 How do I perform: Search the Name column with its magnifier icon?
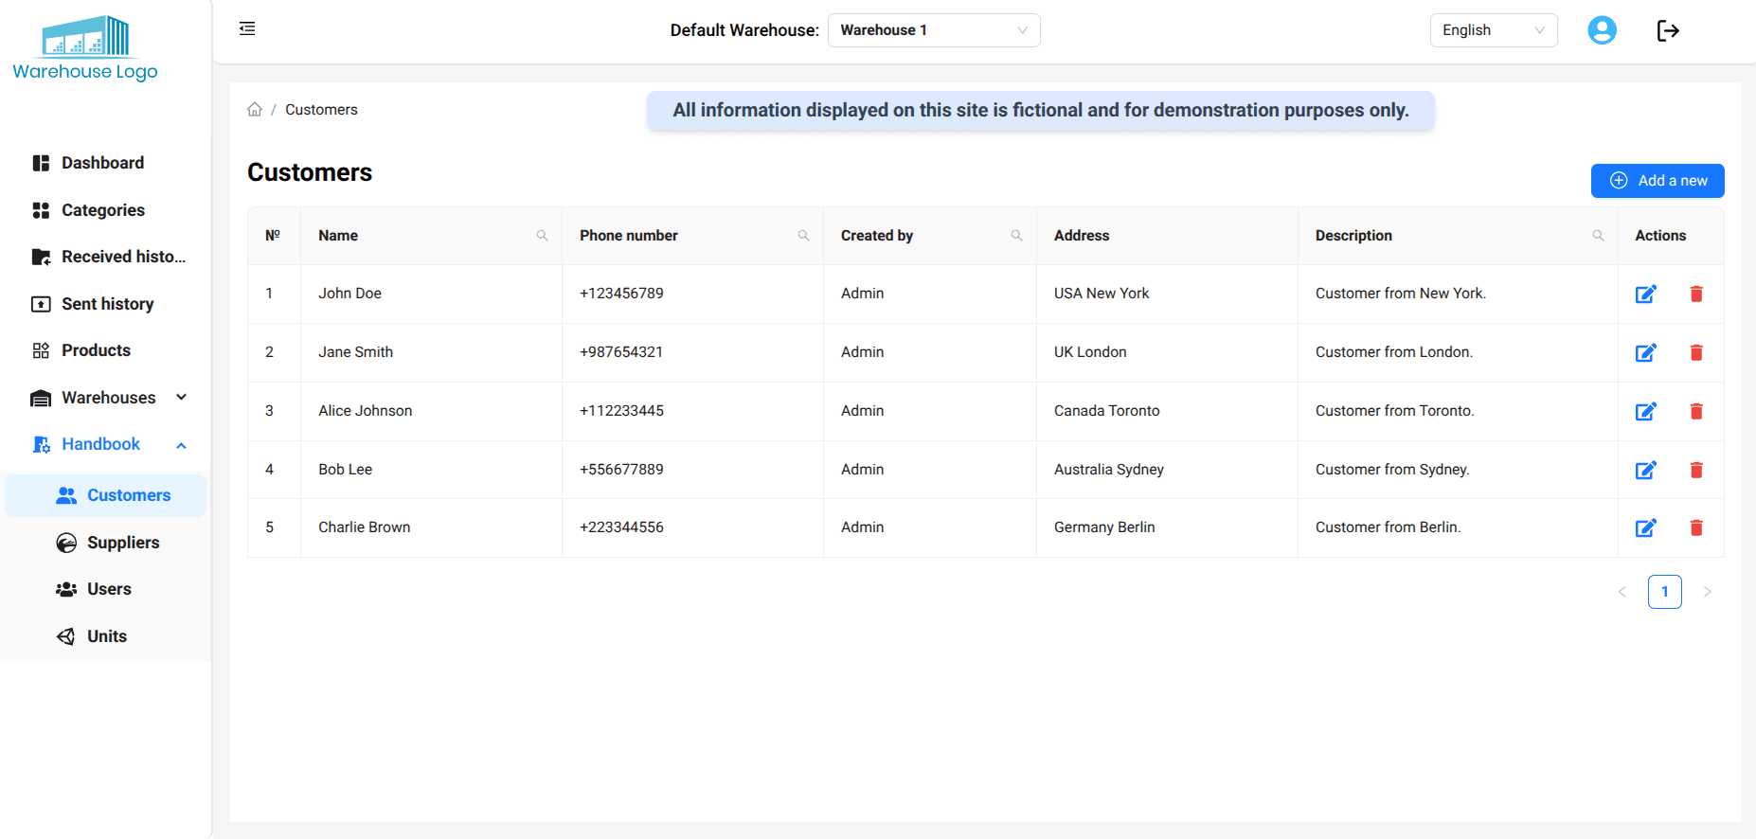coord(543,236)
